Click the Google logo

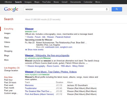(x=11, y=9)
